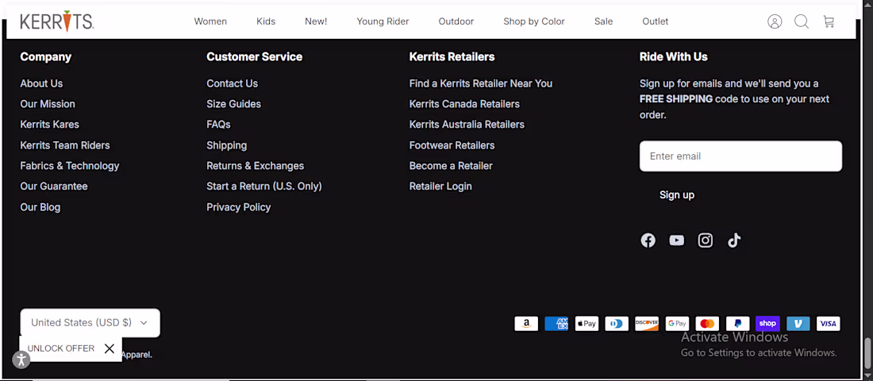Click the Unlock Offer button
The width and height of the screenshot is (873, 381).
[61, 348]
